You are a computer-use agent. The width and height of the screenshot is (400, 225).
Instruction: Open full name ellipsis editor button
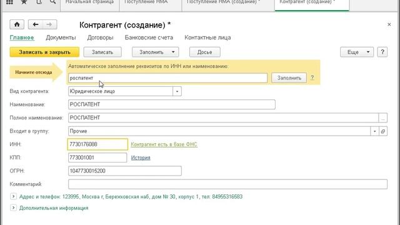[383, 118]
